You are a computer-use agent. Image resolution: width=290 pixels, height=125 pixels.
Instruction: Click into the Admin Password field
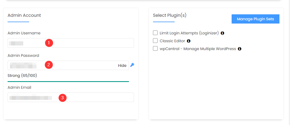[x=81, y=65]
